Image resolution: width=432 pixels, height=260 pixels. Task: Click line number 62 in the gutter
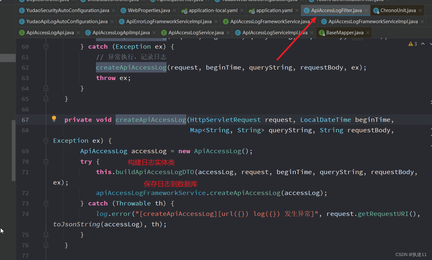click(x=25, y=68)
